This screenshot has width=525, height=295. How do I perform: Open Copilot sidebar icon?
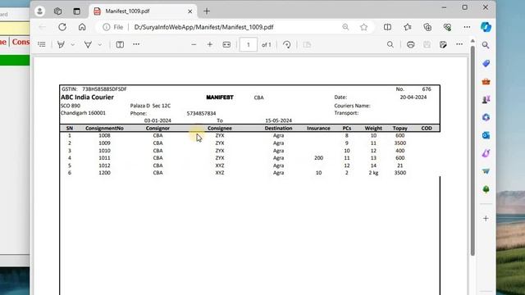click(486, 27)
